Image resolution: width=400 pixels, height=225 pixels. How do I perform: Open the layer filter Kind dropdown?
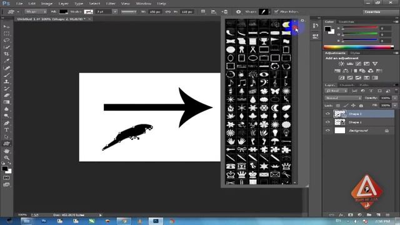336,91
